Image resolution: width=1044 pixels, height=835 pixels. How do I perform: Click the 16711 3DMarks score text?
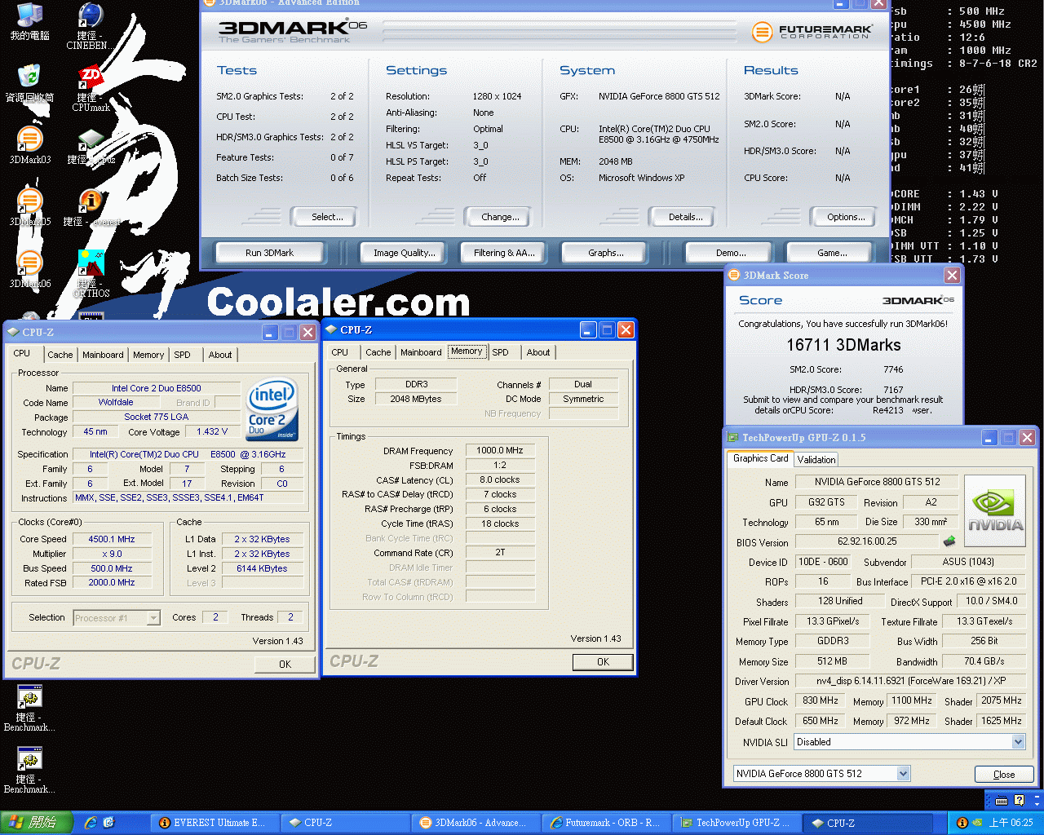843,345
